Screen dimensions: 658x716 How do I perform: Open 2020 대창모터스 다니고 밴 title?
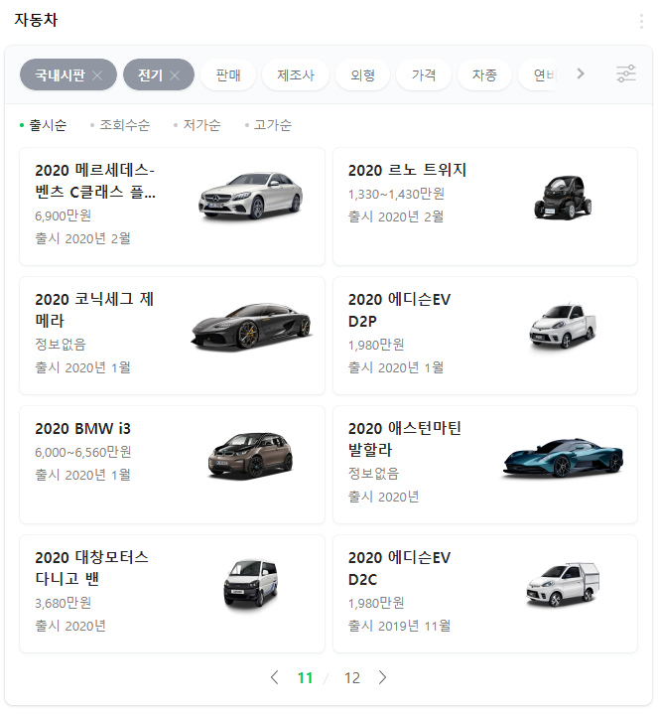click(x=91, y=568)
